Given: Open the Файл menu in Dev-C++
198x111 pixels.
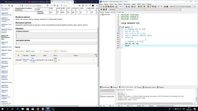Looking at the screenshot, I should click(x=101, y=4).
